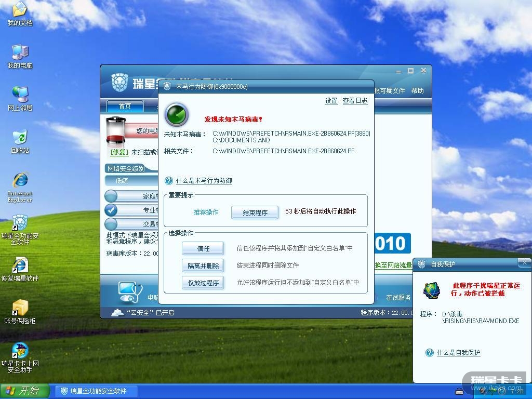Click the 信任 button
Image resolution: width=532 pixels, height=399 pixels.
coord(203,249)
